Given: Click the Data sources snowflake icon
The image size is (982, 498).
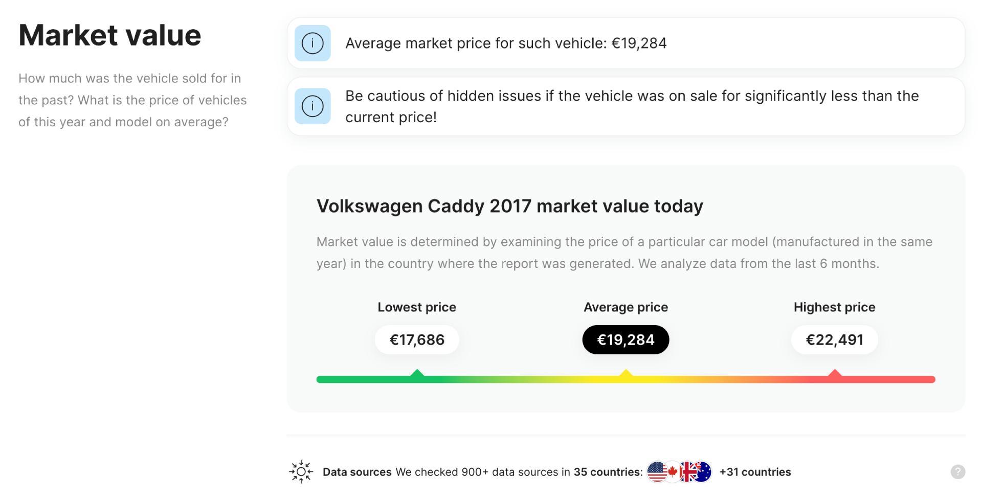Looking at the screenshot, I should (301, 471).
